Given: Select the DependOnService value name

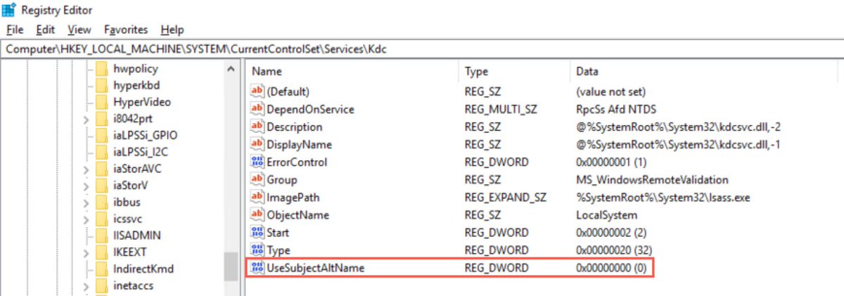Looking at the screenshot, I should pyautogui.click(x=310, y=110).
